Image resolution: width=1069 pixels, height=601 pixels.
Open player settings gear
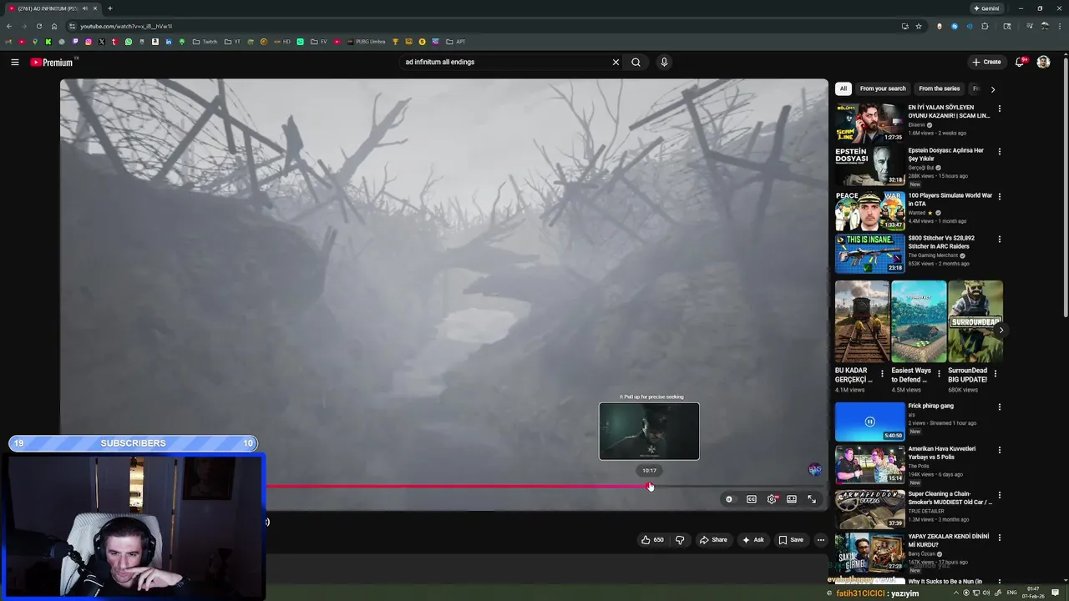point(772,499)
